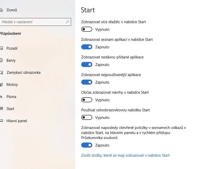Disable recently added apps toggle
This screenshot has height=169, width=214.
[x=87, y=64]
